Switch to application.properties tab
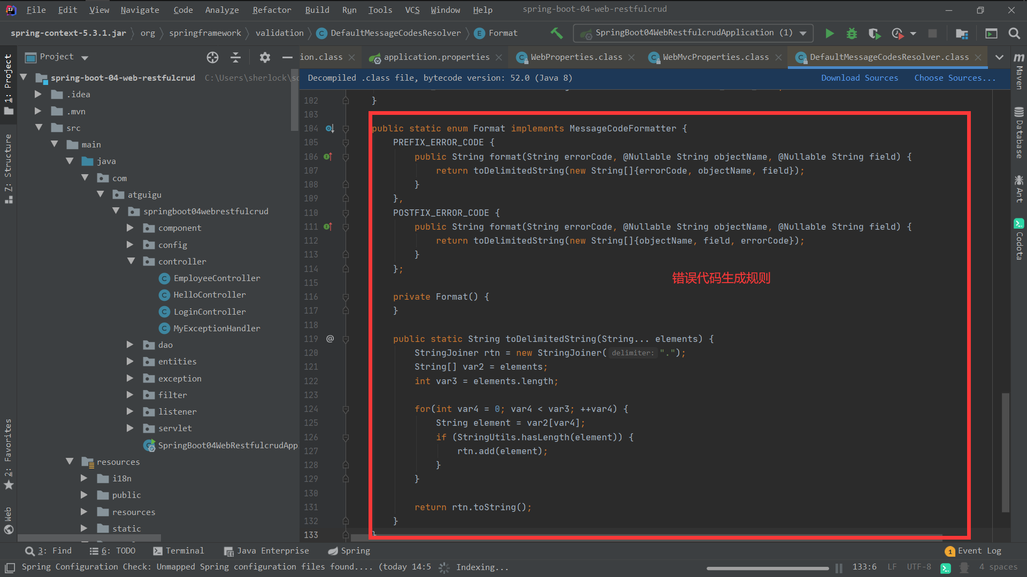 [436, 57]
